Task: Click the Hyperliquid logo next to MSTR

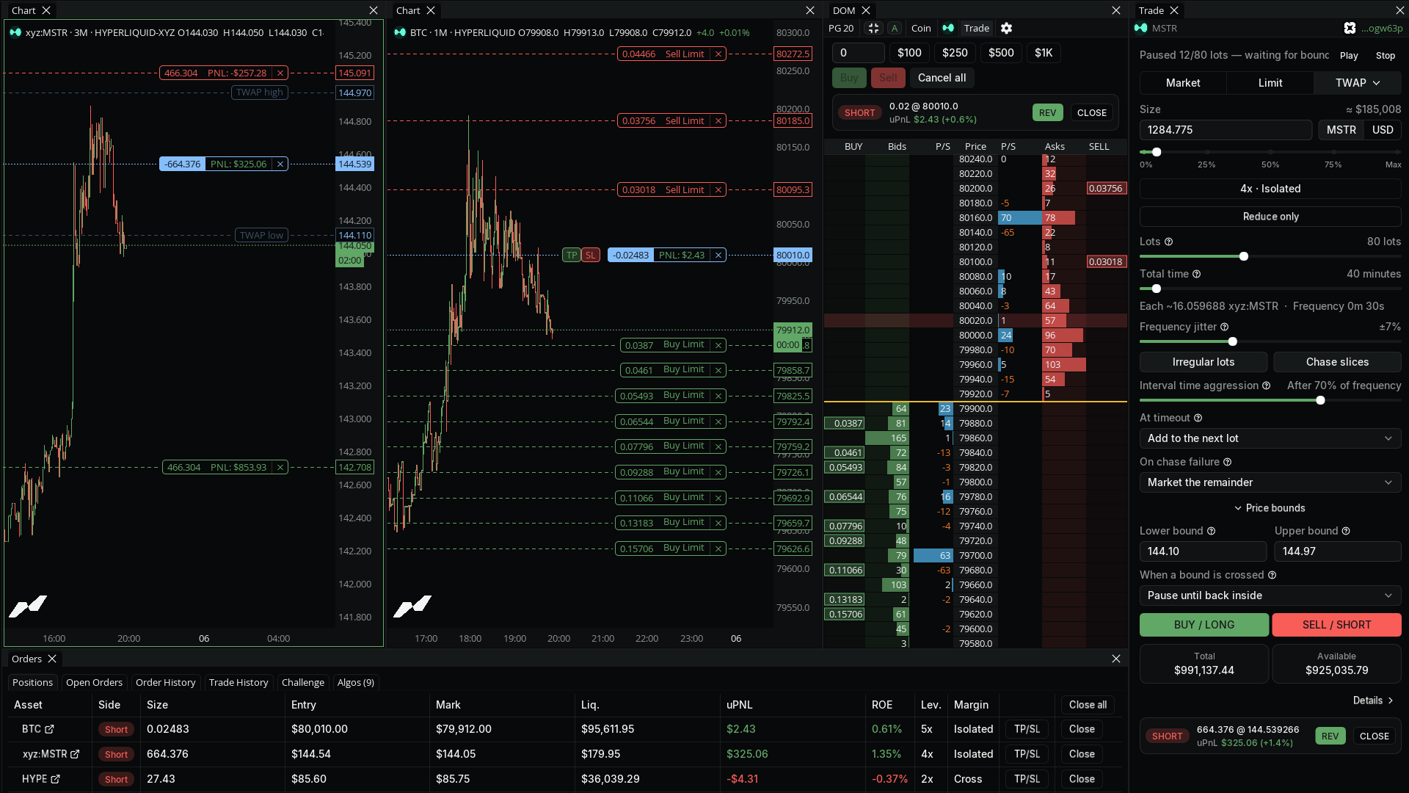Action: pyautogui.click(x=1141, y=28)
